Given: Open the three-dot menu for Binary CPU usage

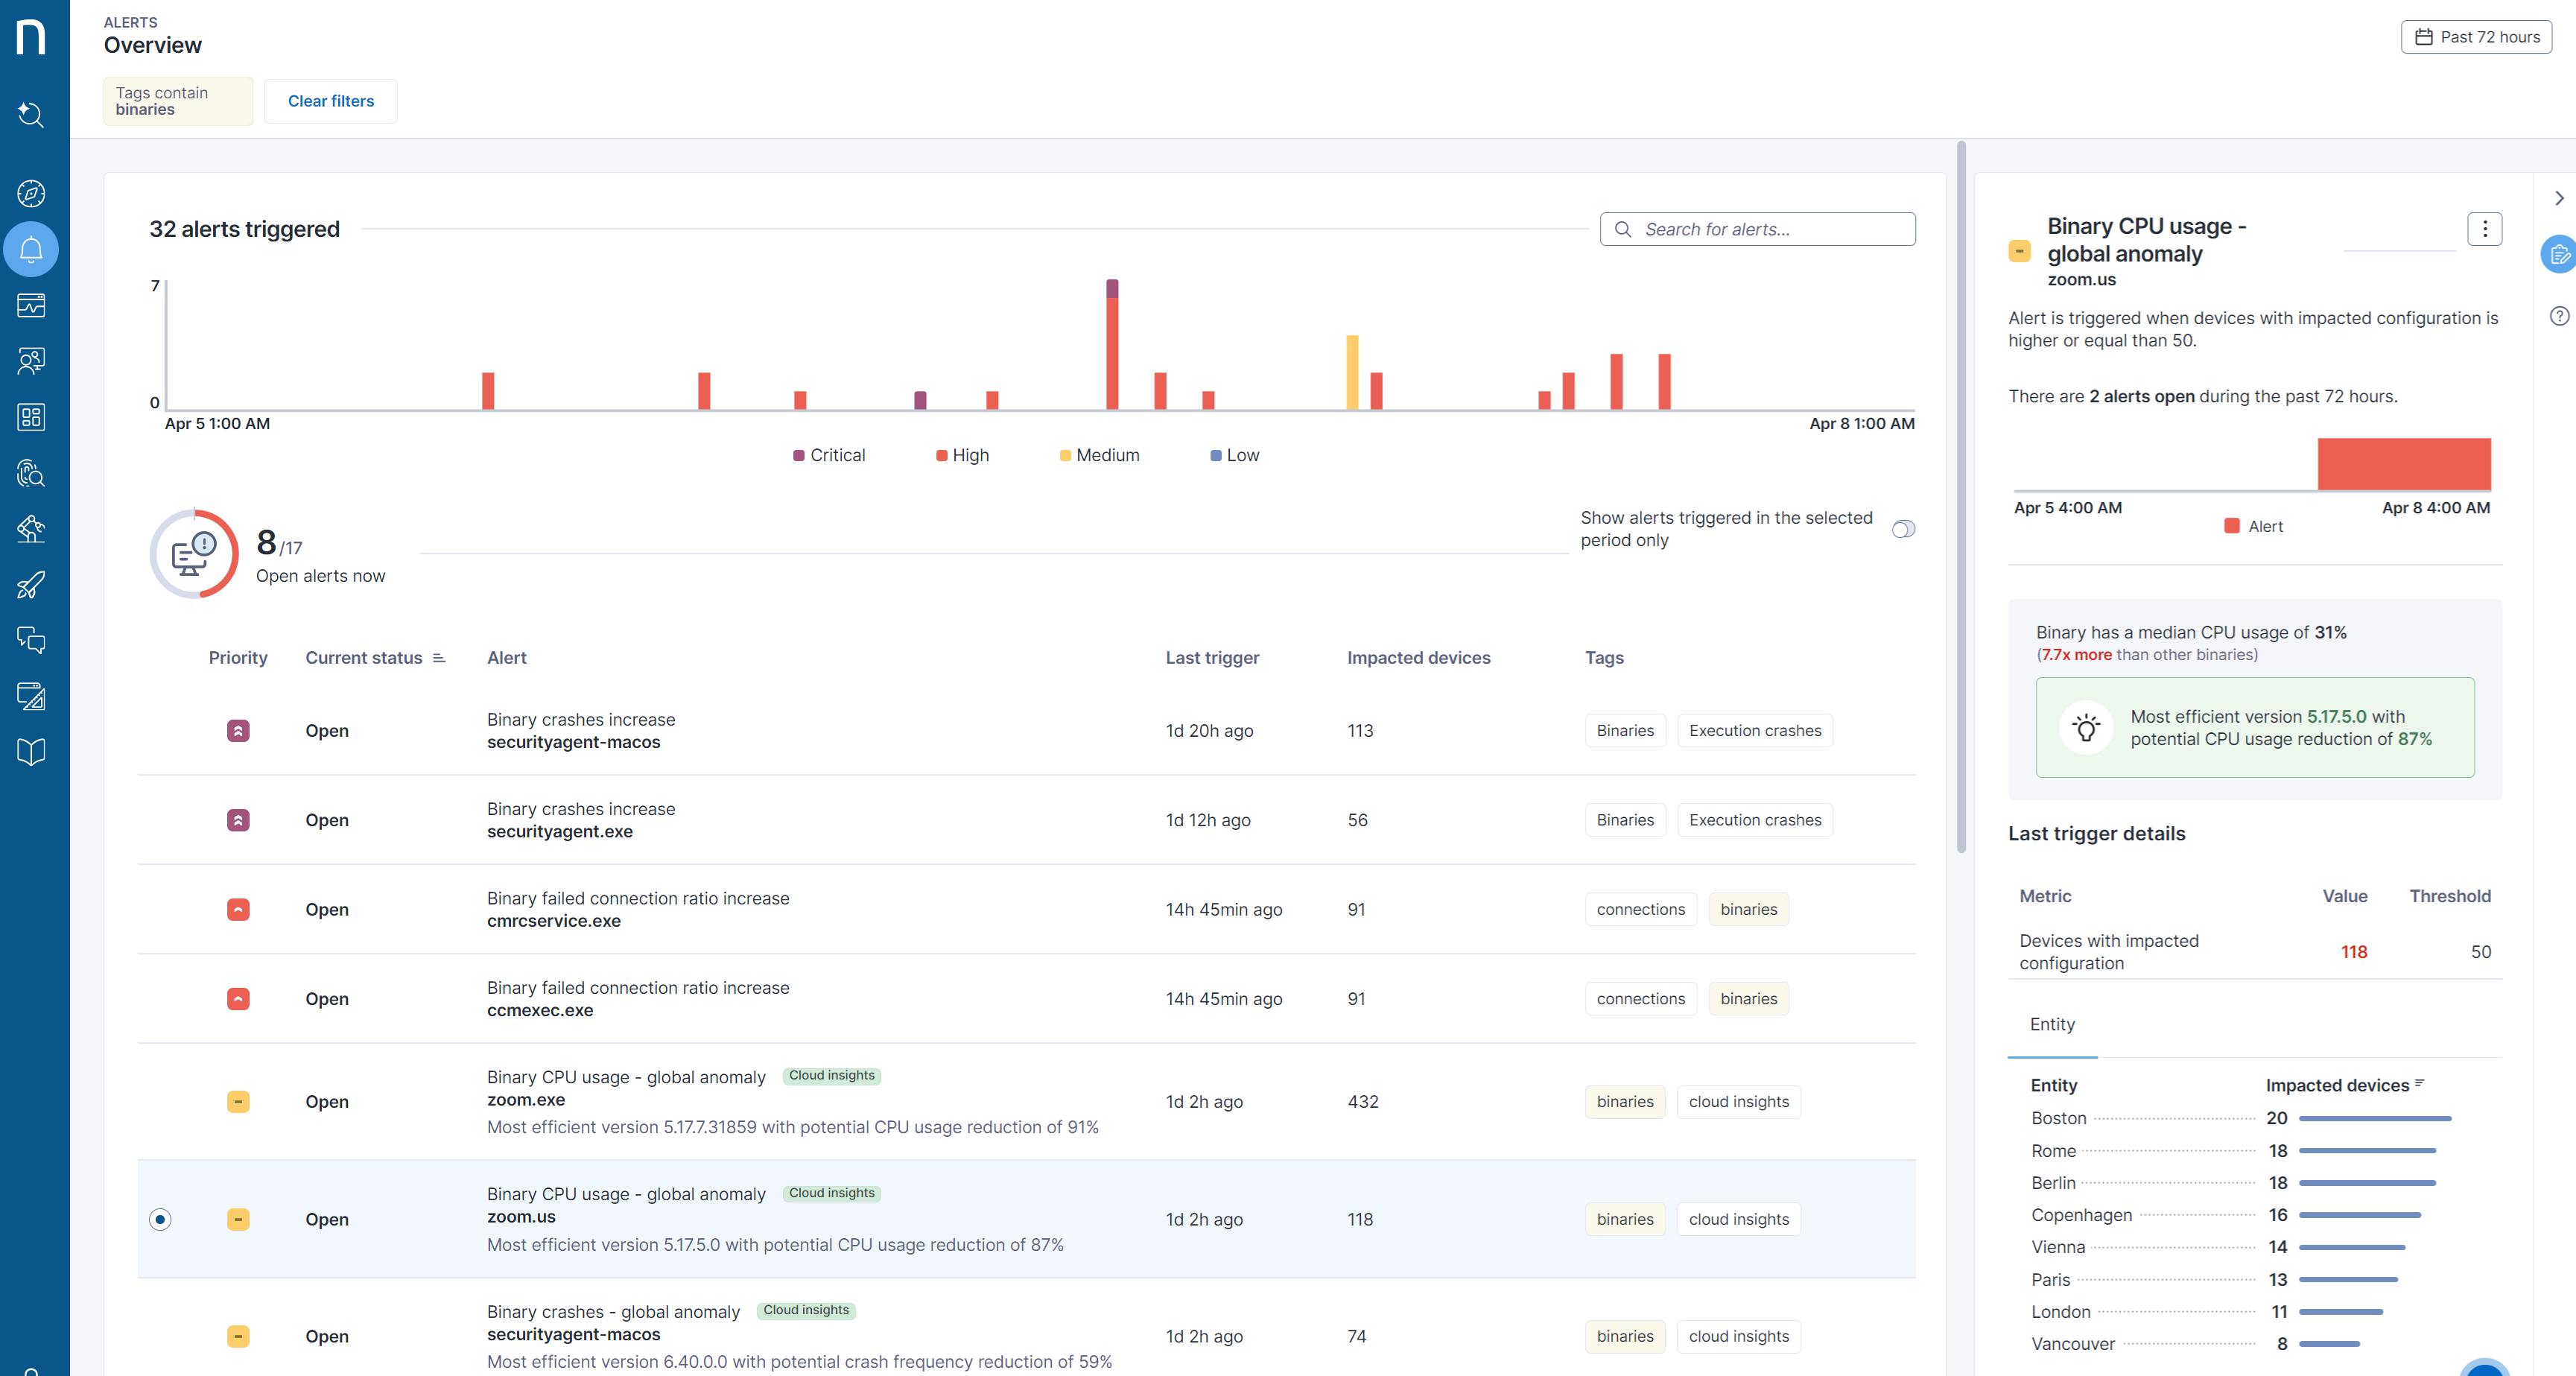Looking at the screenshot, I should pos(2484,229).
